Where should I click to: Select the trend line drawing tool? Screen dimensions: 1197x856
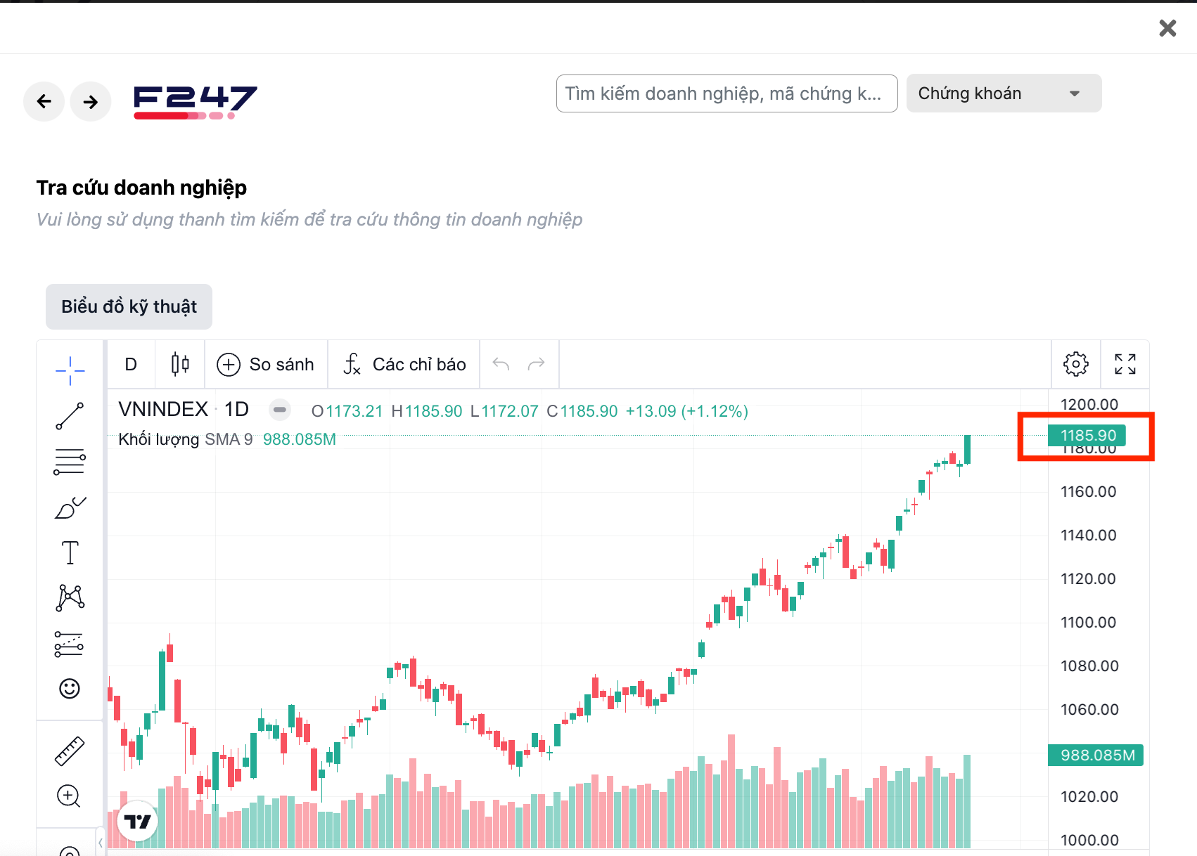pyautogui.click(x=70, y=416)
